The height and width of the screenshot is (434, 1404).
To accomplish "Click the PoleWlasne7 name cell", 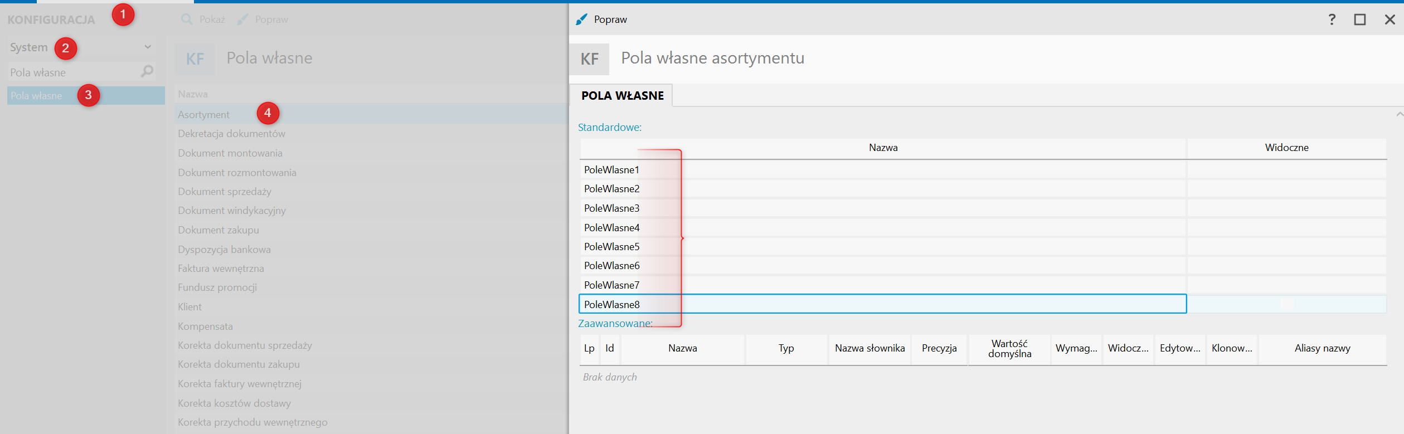I will pos(883,285).
